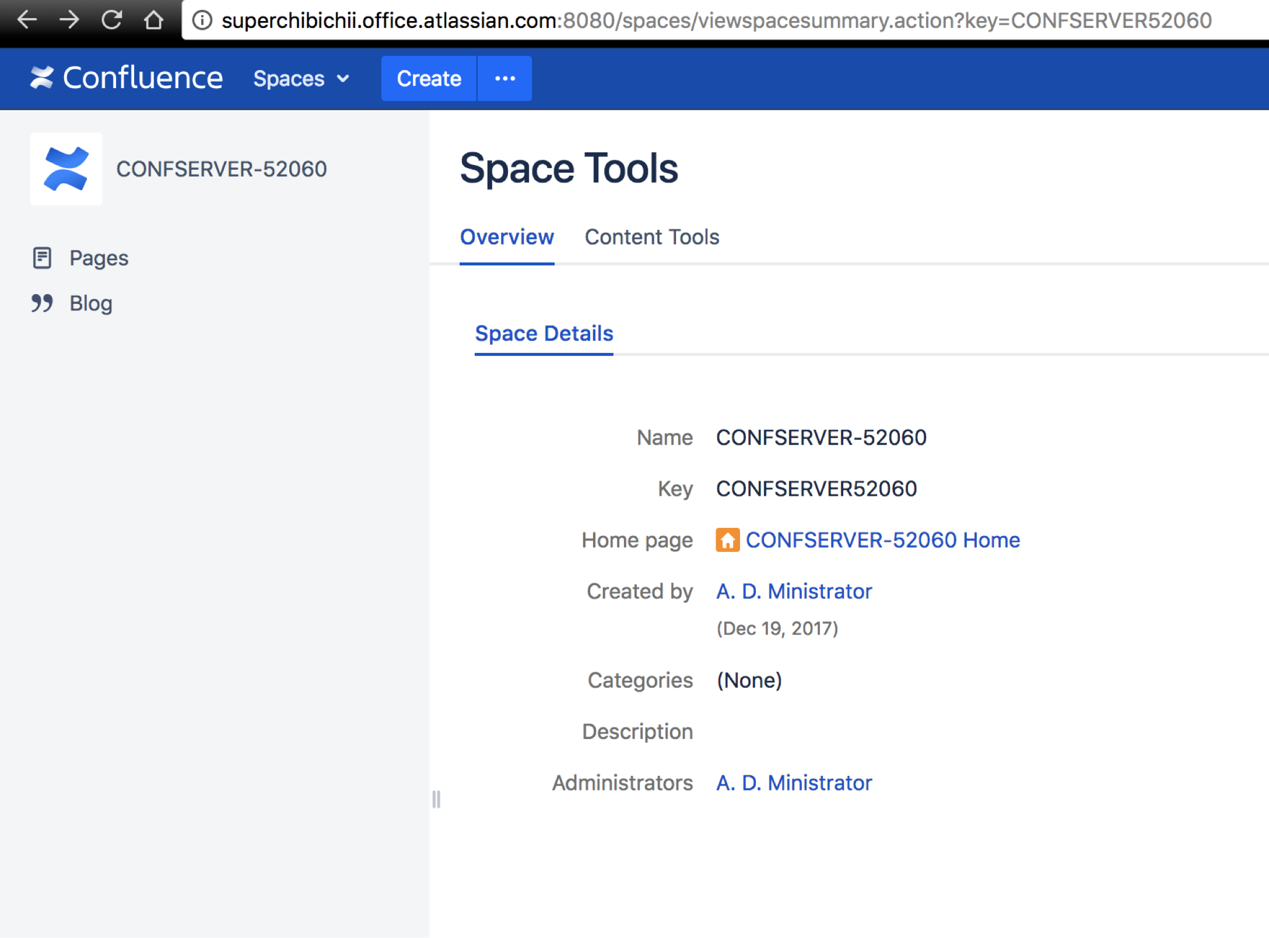The height and width of the screenshot is (938, 1269).
Task: Click the Blog quote icon
Action: point(42,303)
